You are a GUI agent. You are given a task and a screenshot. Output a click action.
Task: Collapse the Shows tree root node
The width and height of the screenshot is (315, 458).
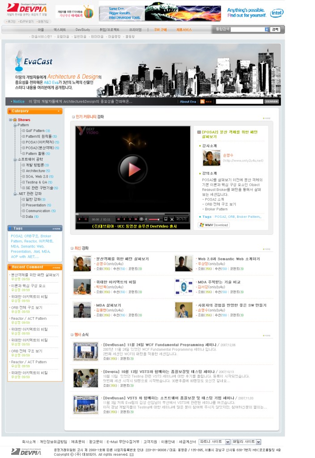[10, 120]
